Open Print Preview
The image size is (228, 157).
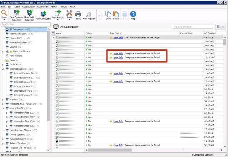[x=89, y=16]
